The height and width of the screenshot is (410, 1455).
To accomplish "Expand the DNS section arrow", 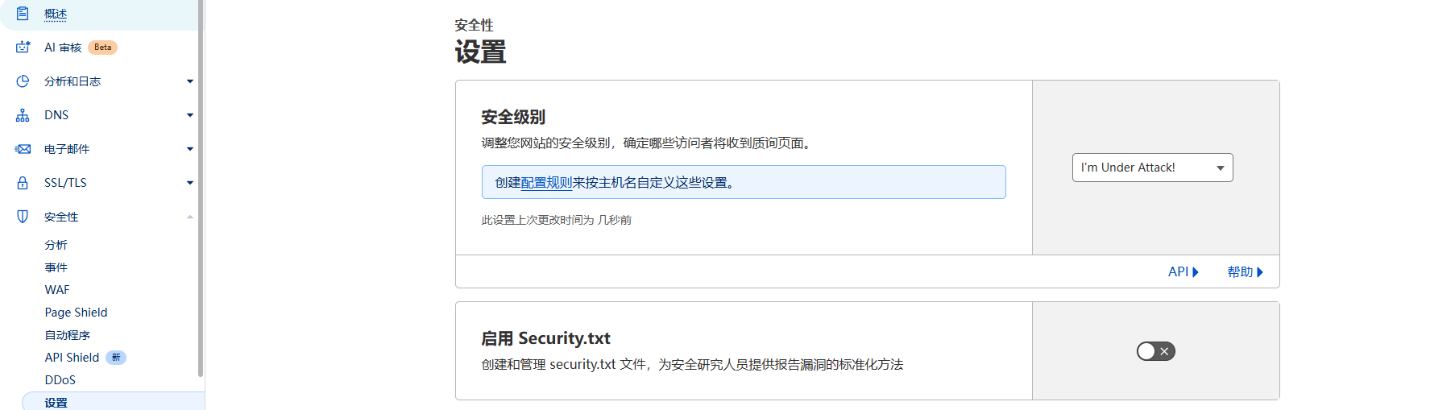I will pos(190,115).
